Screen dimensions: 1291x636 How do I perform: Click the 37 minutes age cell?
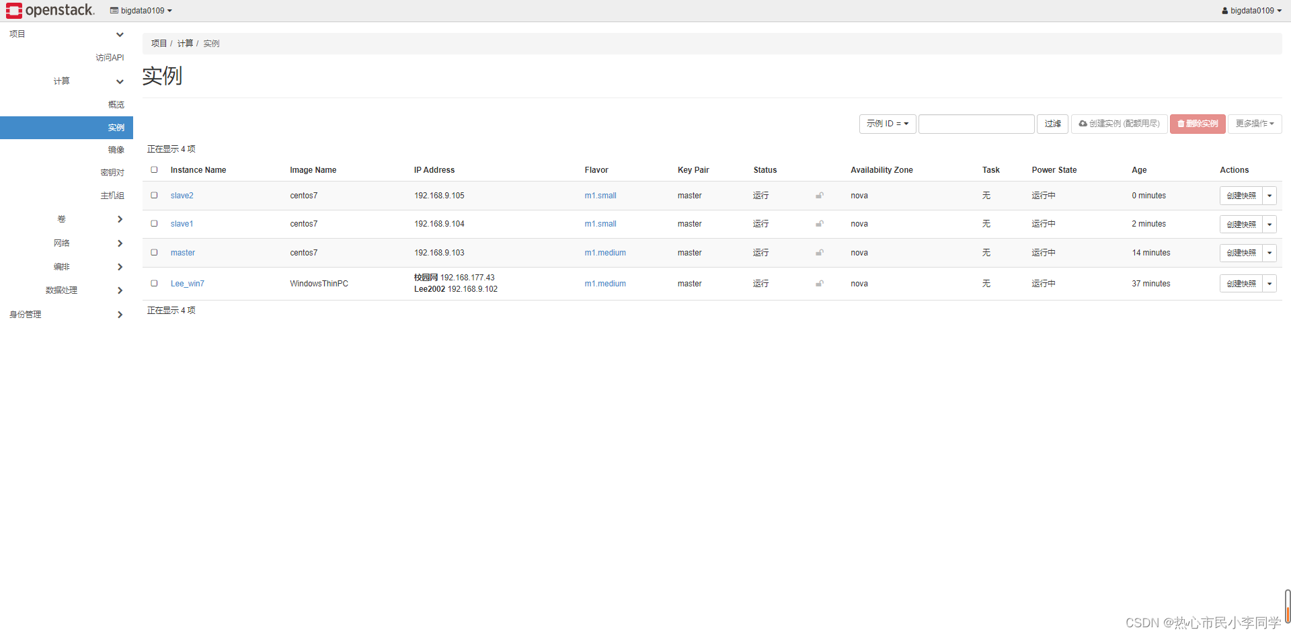click(x=1150, y=284)
